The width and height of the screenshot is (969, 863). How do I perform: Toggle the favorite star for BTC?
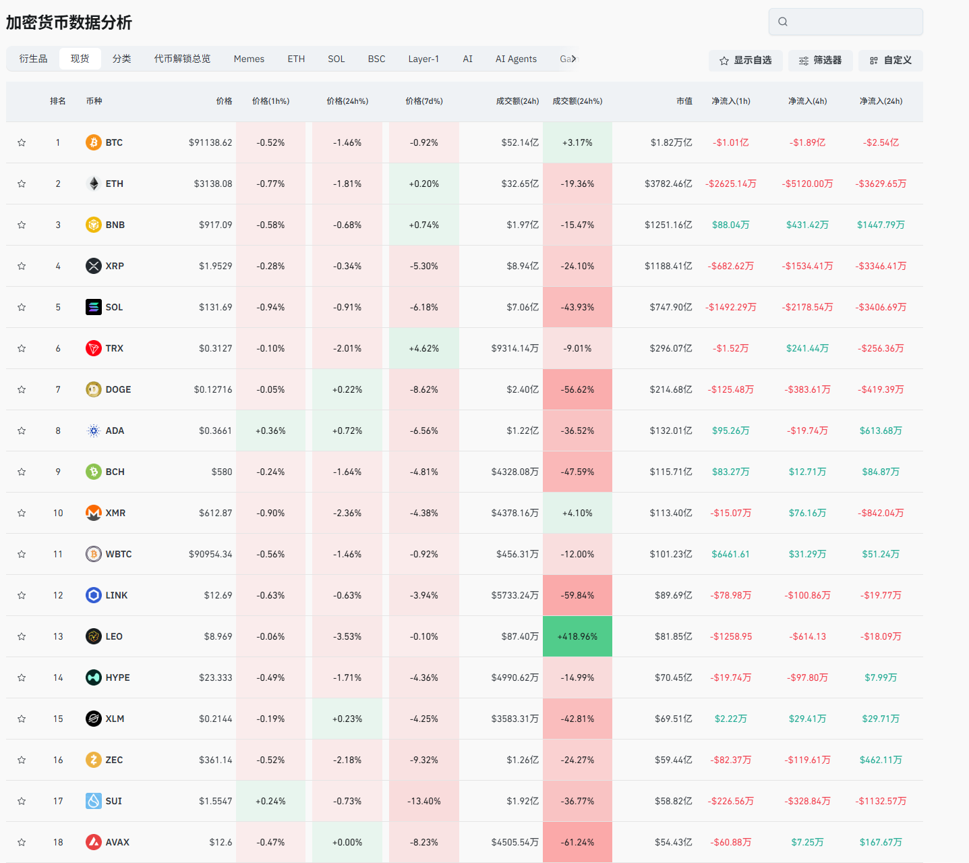pyautogui.click(x=22, y=142)
